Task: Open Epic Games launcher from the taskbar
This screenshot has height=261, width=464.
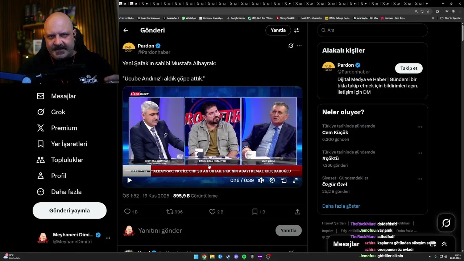Action: click(x=252, y=257)
